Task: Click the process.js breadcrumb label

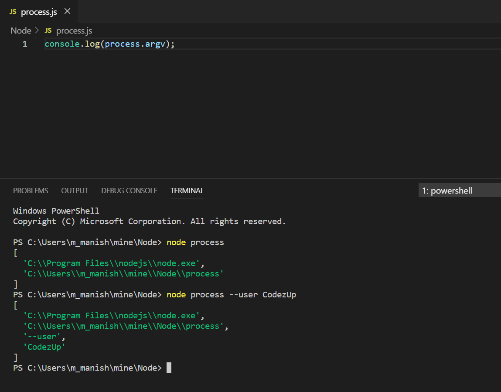Action: (x=74, y=31)
